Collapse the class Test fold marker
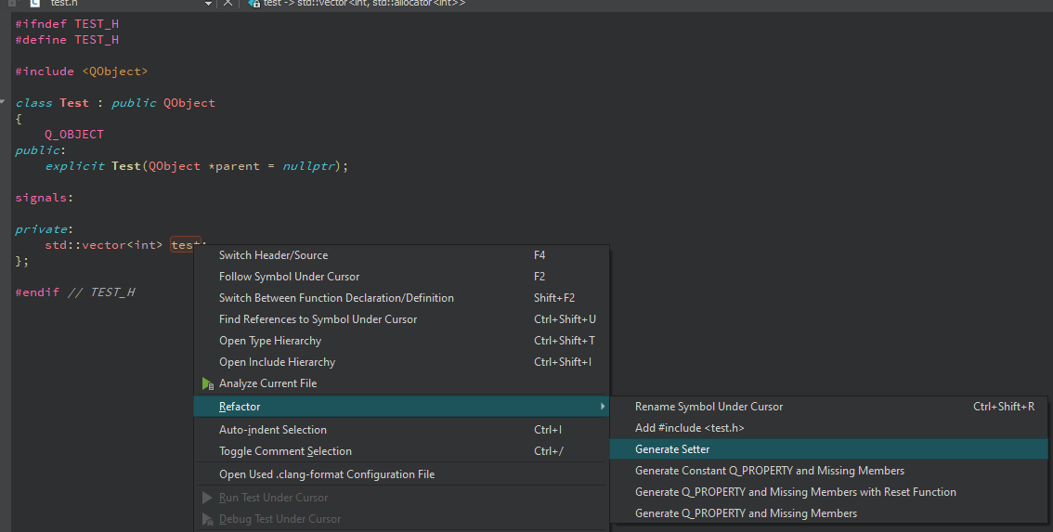Viewport: 1053px width, 532px height. 4,103
